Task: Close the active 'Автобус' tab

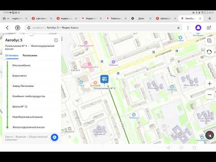Action: 200,18
